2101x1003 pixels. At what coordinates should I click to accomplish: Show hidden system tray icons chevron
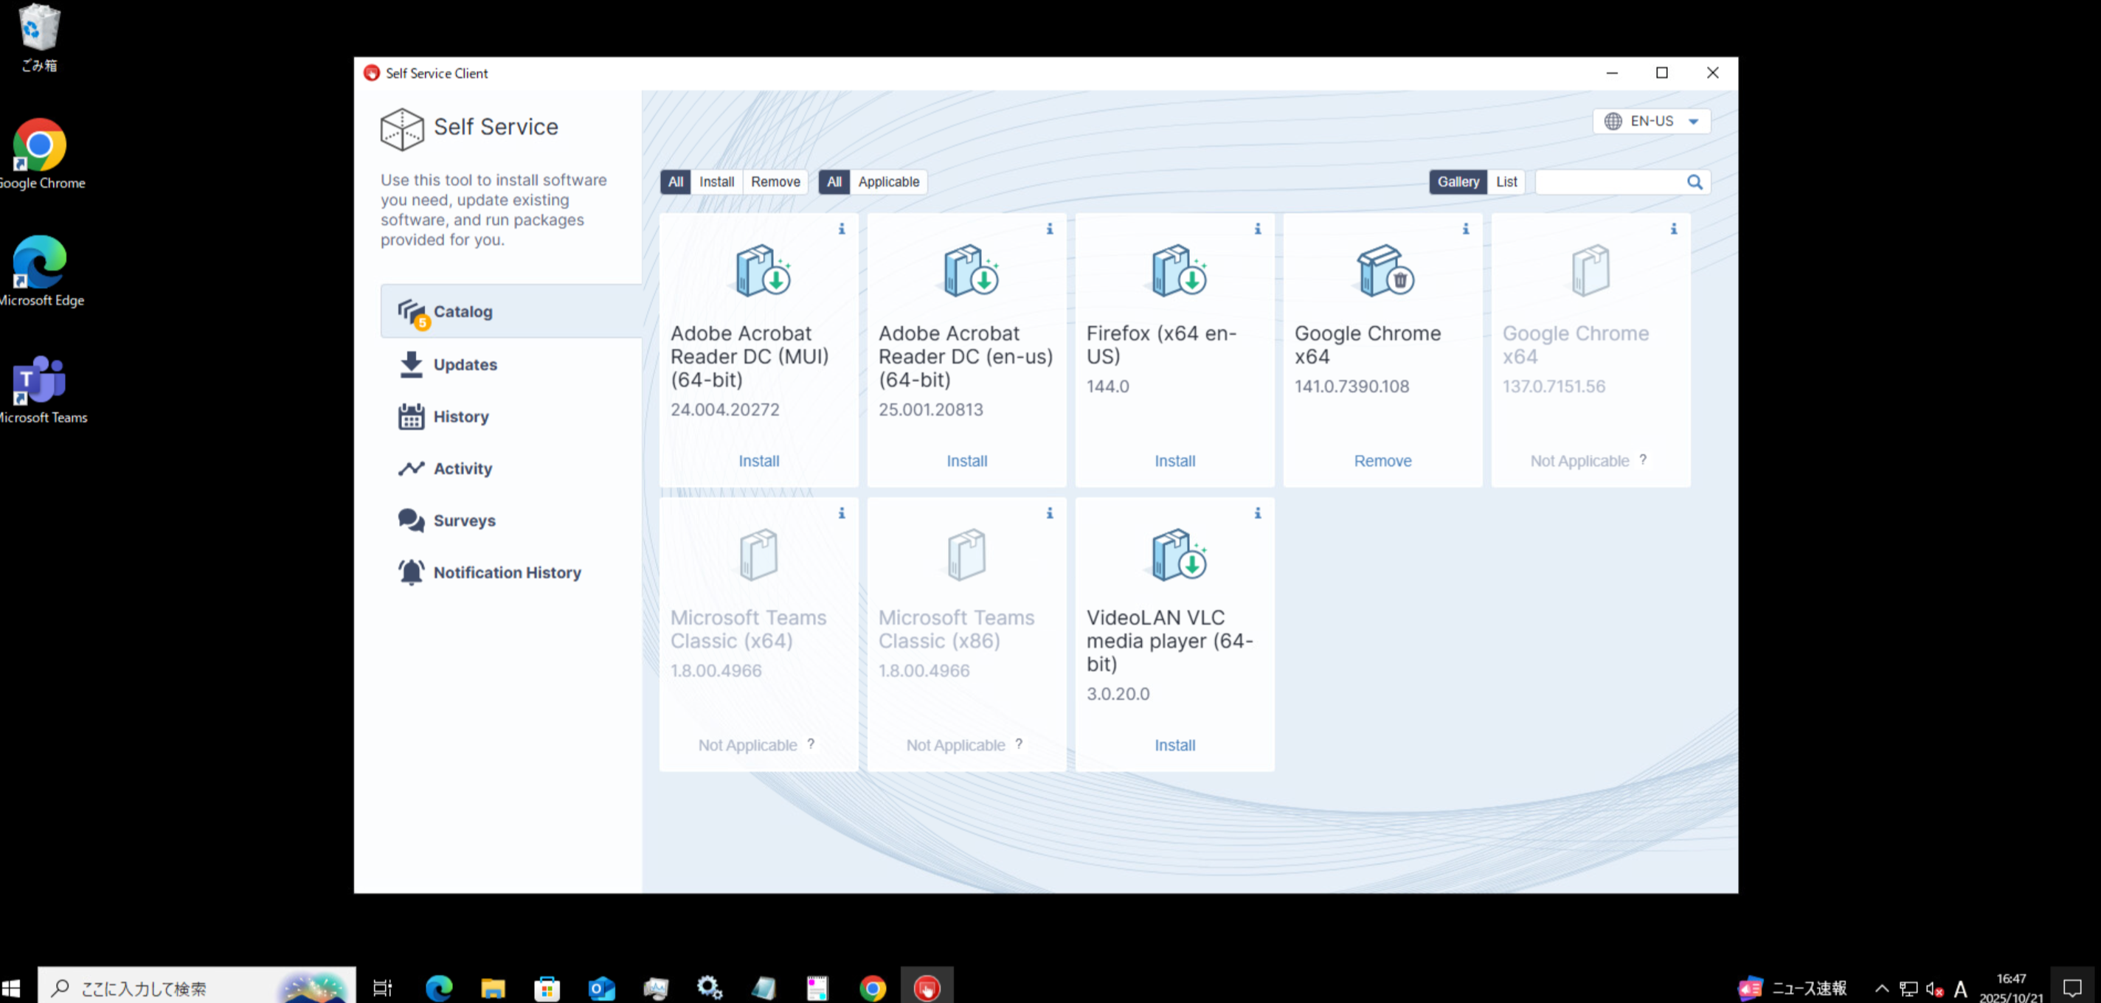tap(1882, 988)
